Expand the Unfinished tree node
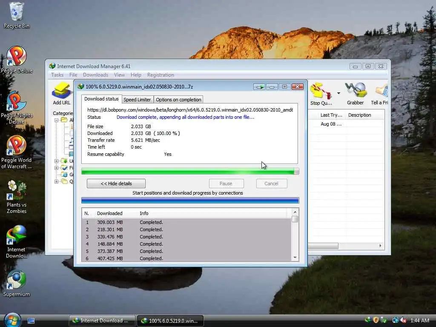This screenshot has width=436, height=327. click(x=57, y=161)
